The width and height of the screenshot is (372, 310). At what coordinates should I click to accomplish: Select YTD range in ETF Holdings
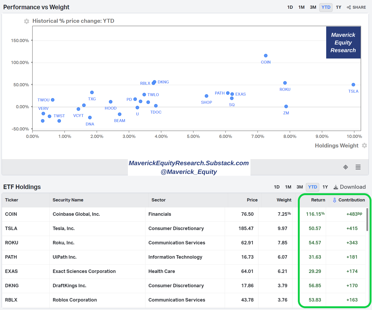tap(312, 187)
